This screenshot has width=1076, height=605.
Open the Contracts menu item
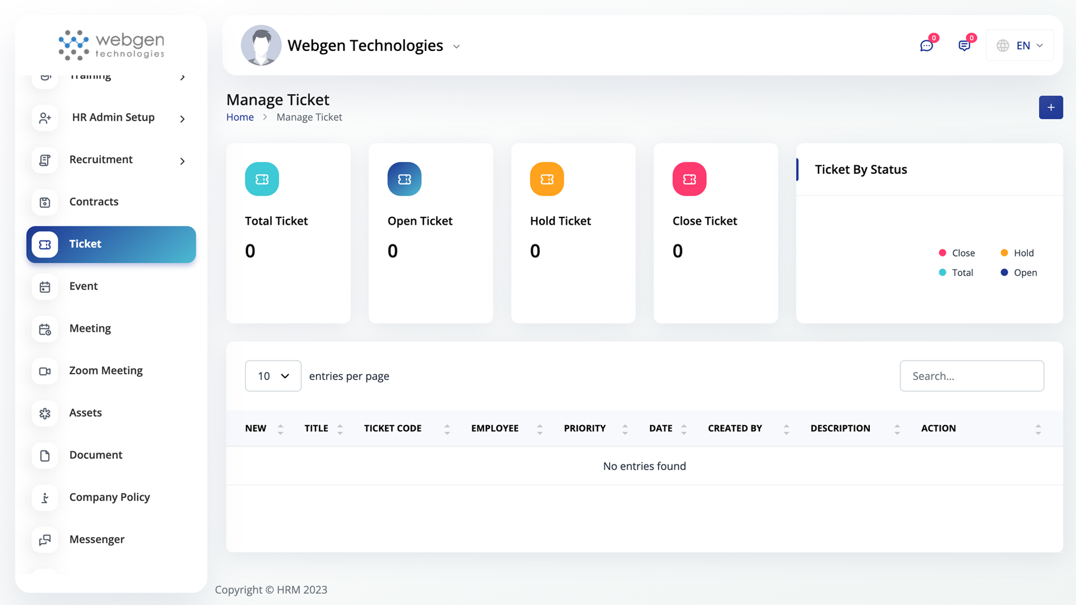(x=94, y=202)
